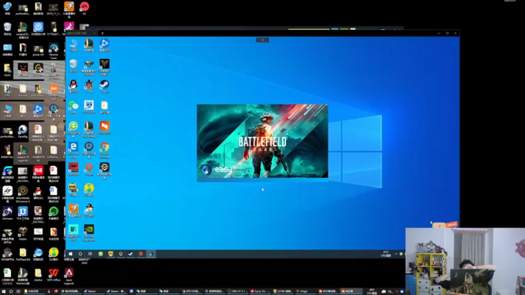Screen dimensions: 525x295
Task: Select the remote session tab
Action: pyautogui.click(x=81, y=33)
